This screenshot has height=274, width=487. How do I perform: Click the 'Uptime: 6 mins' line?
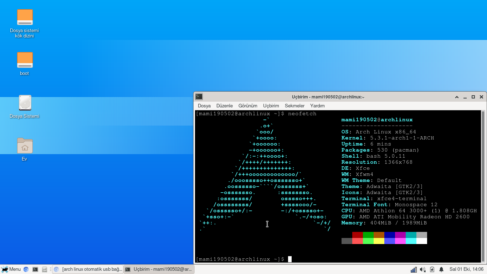[x=366, y=144]
